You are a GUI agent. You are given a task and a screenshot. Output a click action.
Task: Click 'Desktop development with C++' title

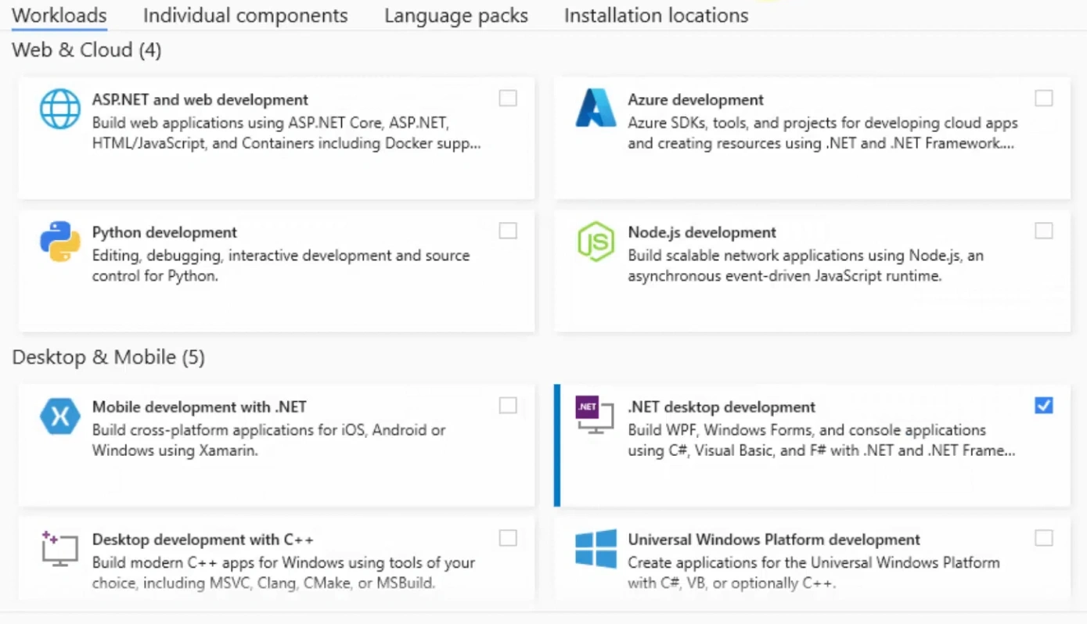click(203, 540)
